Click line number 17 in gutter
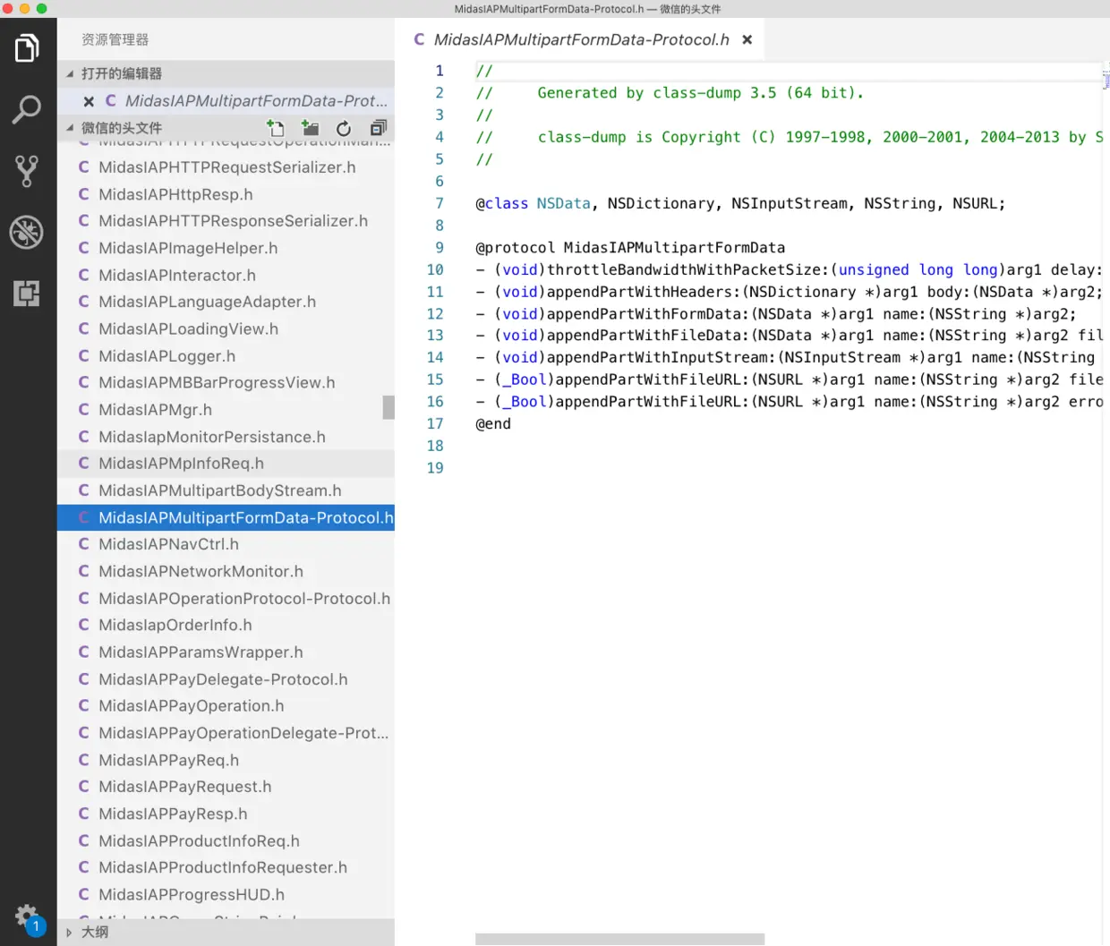The height and width of the screenshot is (946, 1110). [435, 424]
